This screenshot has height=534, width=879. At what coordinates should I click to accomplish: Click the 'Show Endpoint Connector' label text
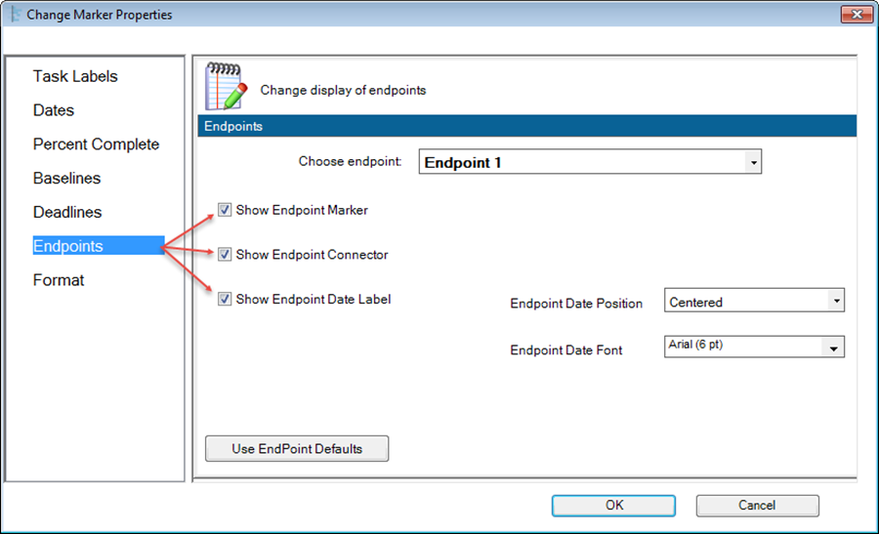[x=312, y=255]
